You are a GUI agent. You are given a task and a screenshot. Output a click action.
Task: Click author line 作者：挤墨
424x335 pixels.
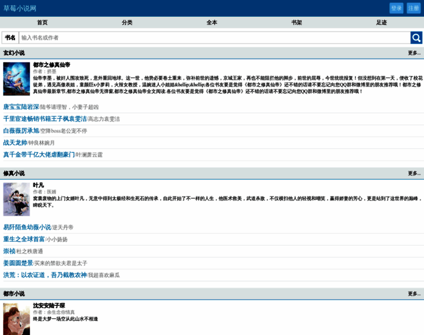click(x=45, y=71)
